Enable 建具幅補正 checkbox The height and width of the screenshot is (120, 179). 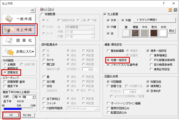click(x=151, y=55)
